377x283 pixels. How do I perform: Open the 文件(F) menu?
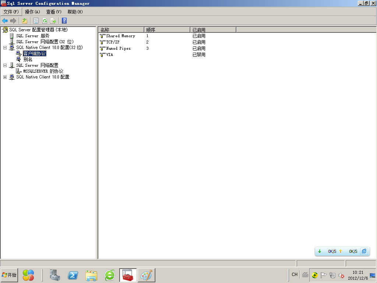(x=11, y=12)
